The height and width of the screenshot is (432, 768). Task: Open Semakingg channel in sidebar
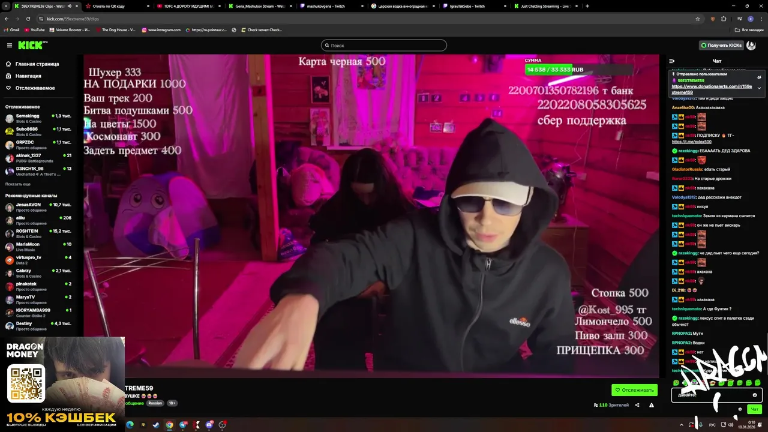(38, 118)
